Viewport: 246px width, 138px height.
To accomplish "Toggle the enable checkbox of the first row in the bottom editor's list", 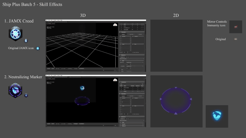I will 121,88.
